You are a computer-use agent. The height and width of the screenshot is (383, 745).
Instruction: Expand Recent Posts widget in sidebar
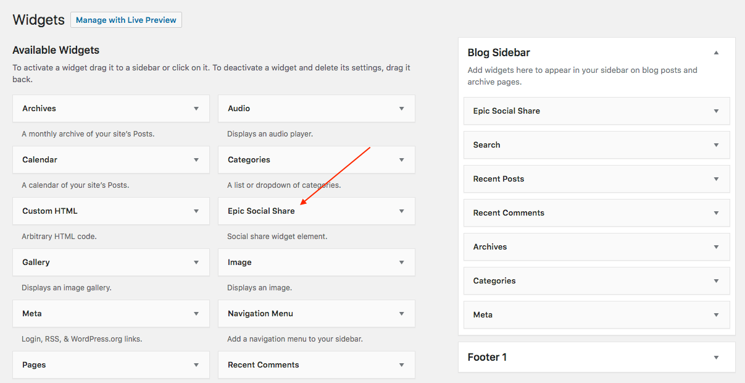[x=716, y=179]
